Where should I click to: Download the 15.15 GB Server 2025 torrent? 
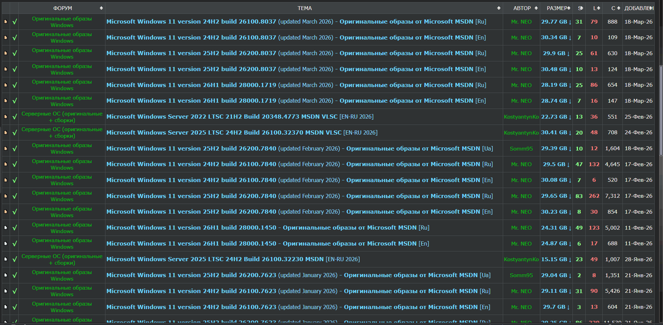(x=556, y=259)
